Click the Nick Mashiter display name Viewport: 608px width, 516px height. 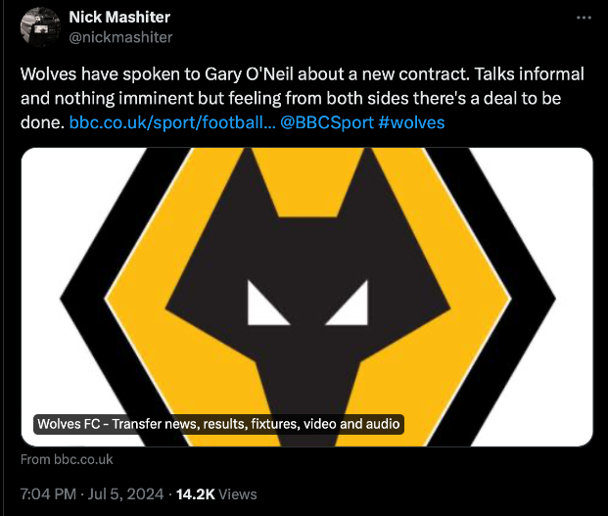(x=119, y=17)
